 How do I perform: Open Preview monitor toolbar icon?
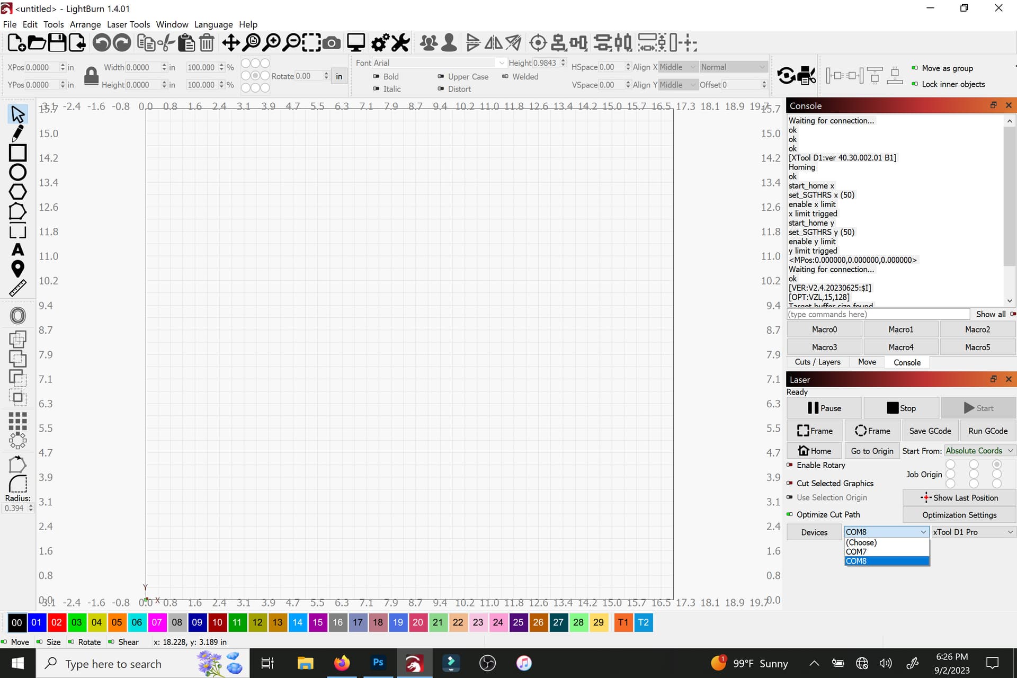pyautogui.click(x=355, y=43)
